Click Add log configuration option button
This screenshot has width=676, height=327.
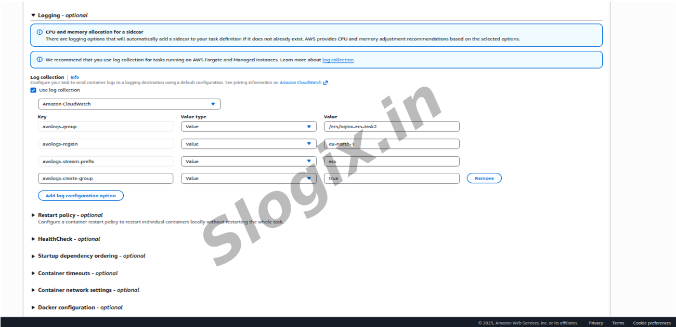[x=81, y=196]
